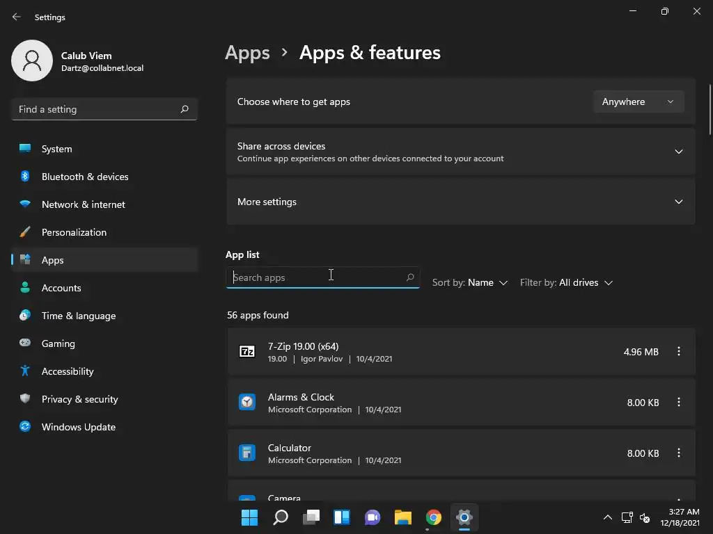Focus the Find a setting search box
Image resolution: width=713 pixels, height=534 pixels.
tap(96, 109)
